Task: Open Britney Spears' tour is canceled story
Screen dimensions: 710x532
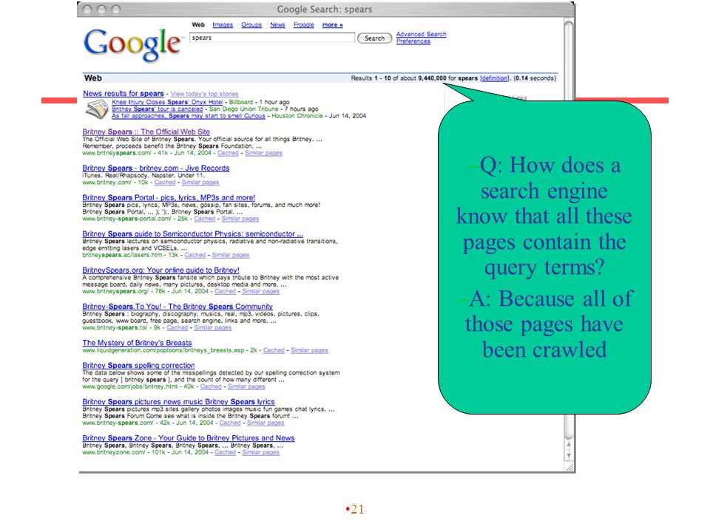Action: [157, 109]
